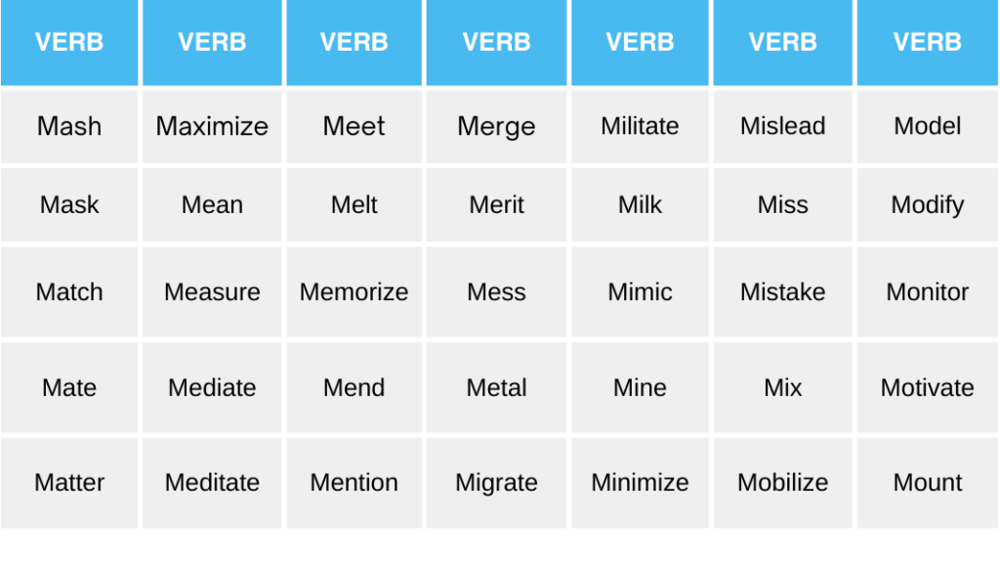Click the Militate cell
The height and width of the screenshot is (563, 1000).
[x=640, y=126]
